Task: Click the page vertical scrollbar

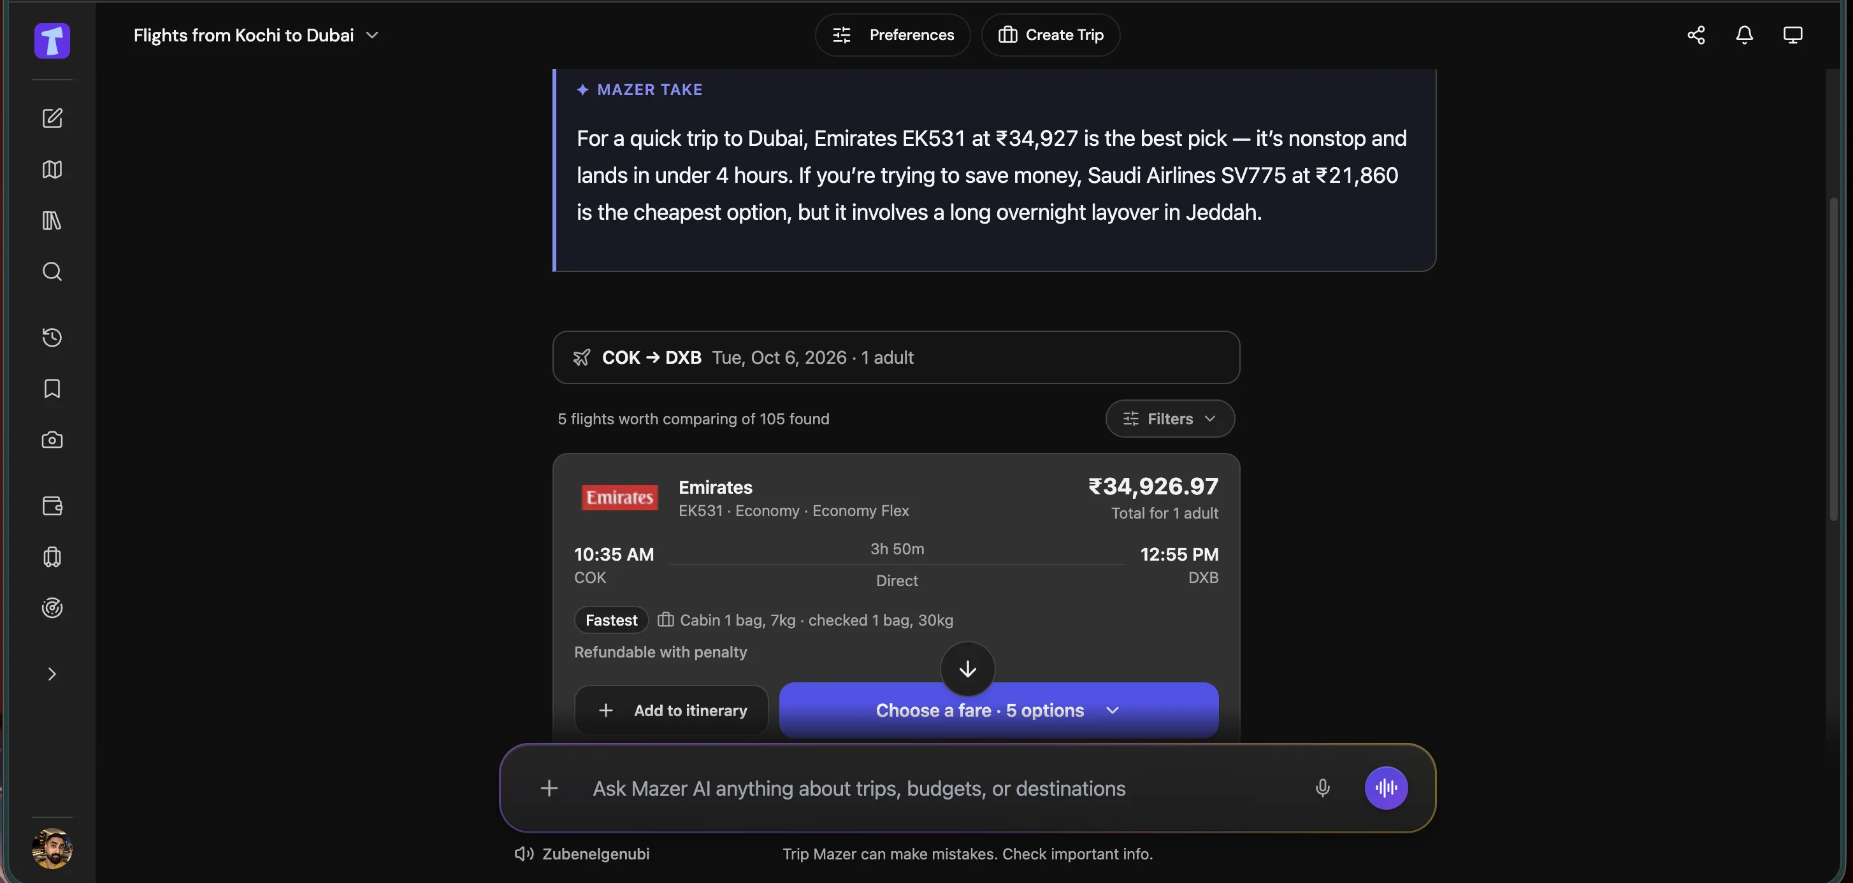Action: [1835, 359]
